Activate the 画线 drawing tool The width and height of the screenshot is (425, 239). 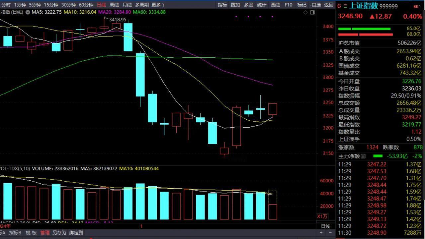[275, 5]
